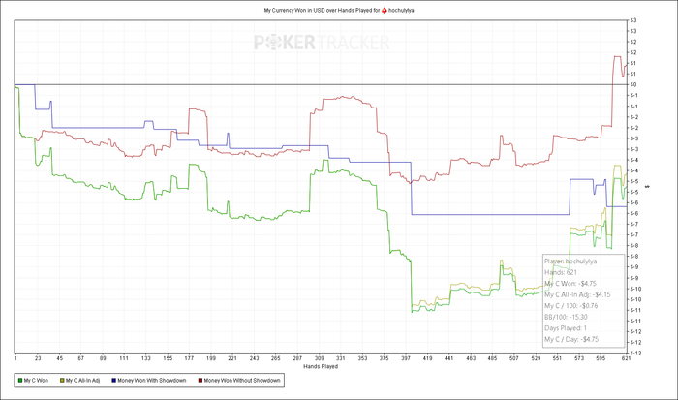This screenshot has height=400, width=678.
Task: Click the '$-13' y-axis label
Action: 634,353
